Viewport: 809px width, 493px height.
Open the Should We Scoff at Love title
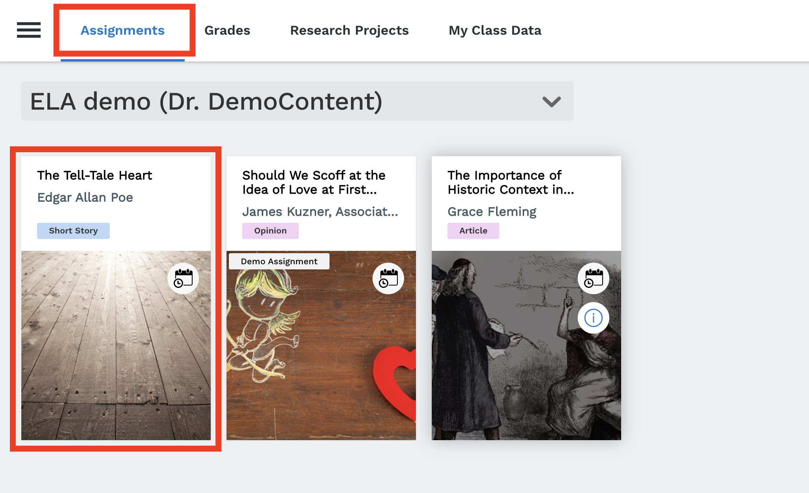pos(314,182)
